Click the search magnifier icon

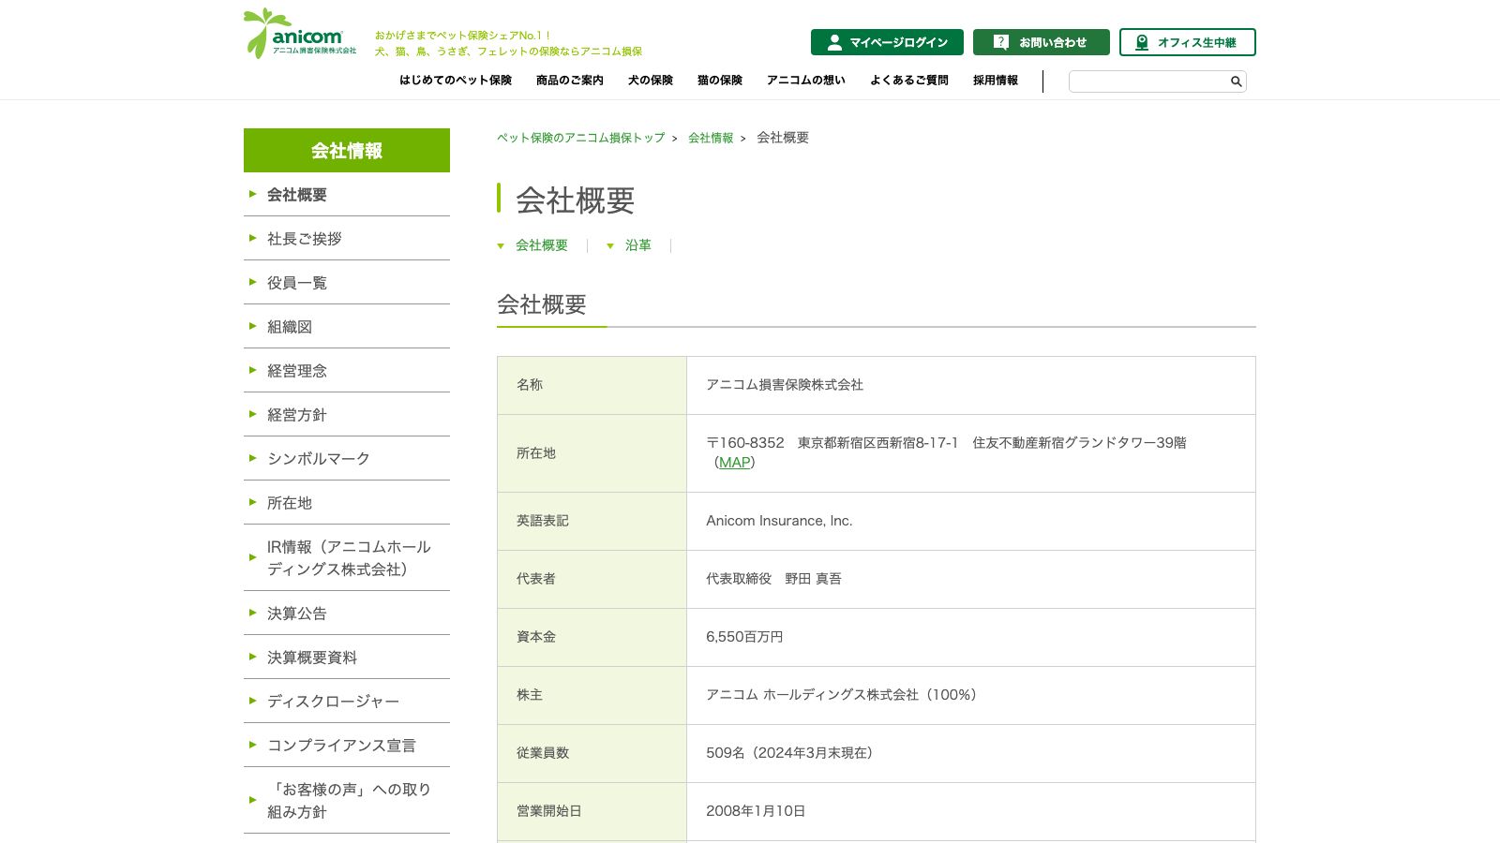[1236, 81]
